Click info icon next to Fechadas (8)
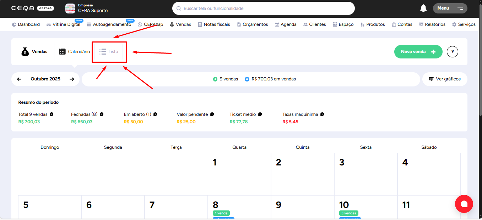This screenshot has width=482, height=220. [102, 114]
